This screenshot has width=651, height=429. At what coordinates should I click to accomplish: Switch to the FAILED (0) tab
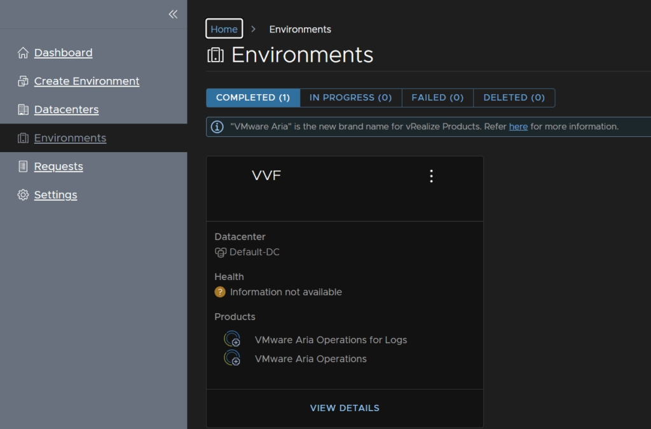click(x=437, y=97)
